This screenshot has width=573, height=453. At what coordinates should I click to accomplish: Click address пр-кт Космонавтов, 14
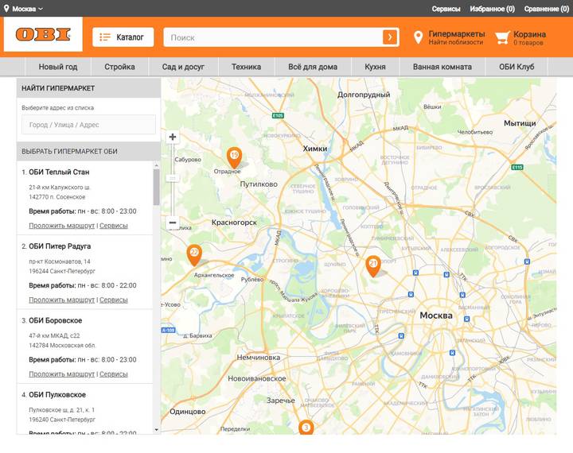click(x=60, y=261)
